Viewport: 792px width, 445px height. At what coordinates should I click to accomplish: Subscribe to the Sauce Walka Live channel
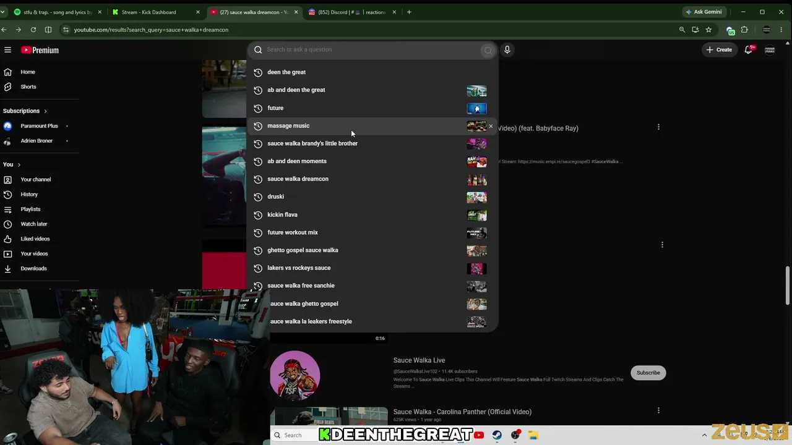(648, 373)
